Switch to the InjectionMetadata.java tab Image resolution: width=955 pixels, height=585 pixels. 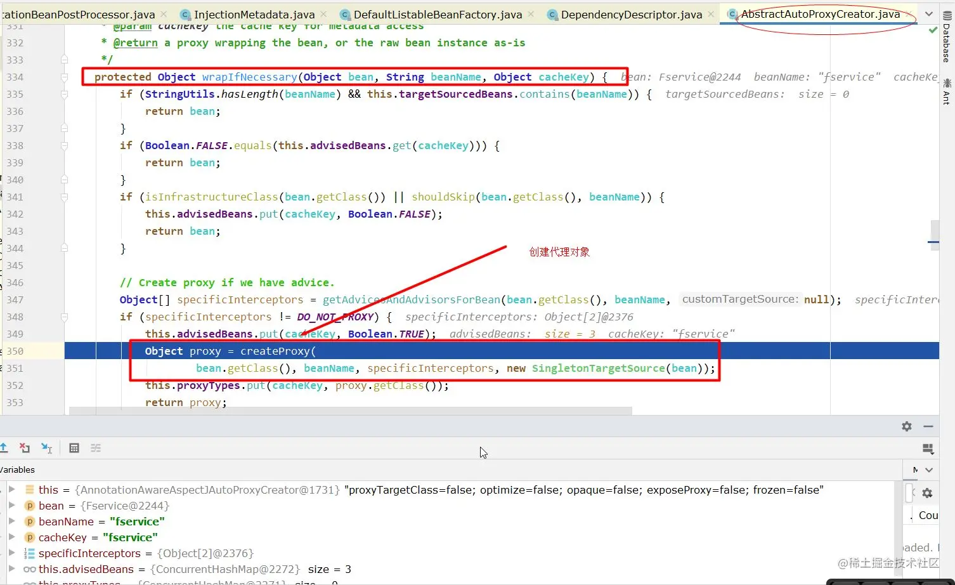click(254, 14)
